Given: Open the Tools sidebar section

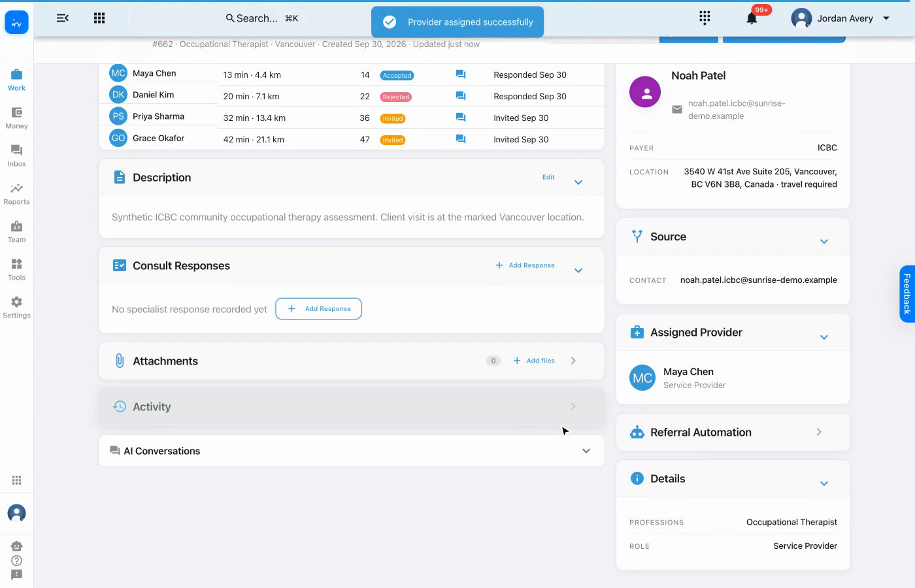Looking at the screenshot, I should click(x=17, y=270).
